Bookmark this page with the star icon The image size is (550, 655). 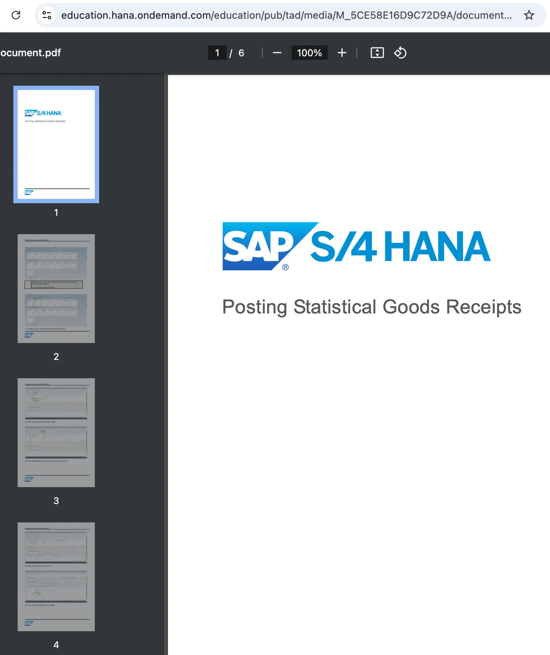tap(529, 15)
